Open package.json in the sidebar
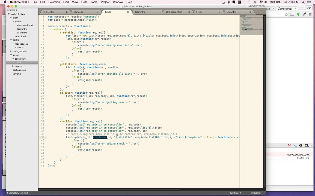Image resolution: width=315 pixels, height=196 pixels. [19, 70]
